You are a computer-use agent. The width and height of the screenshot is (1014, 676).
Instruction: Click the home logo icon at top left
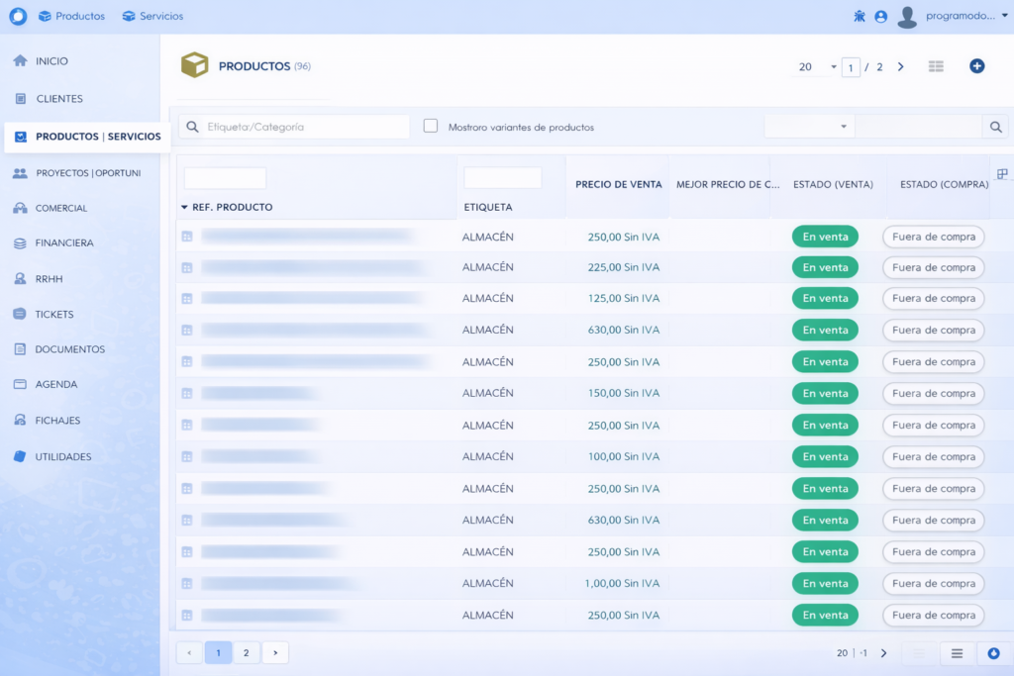click(18, 16)
